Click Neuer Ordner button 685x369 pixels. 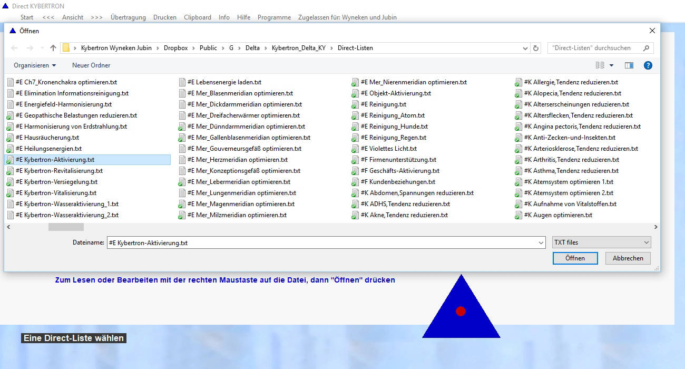tap(91, 65)
